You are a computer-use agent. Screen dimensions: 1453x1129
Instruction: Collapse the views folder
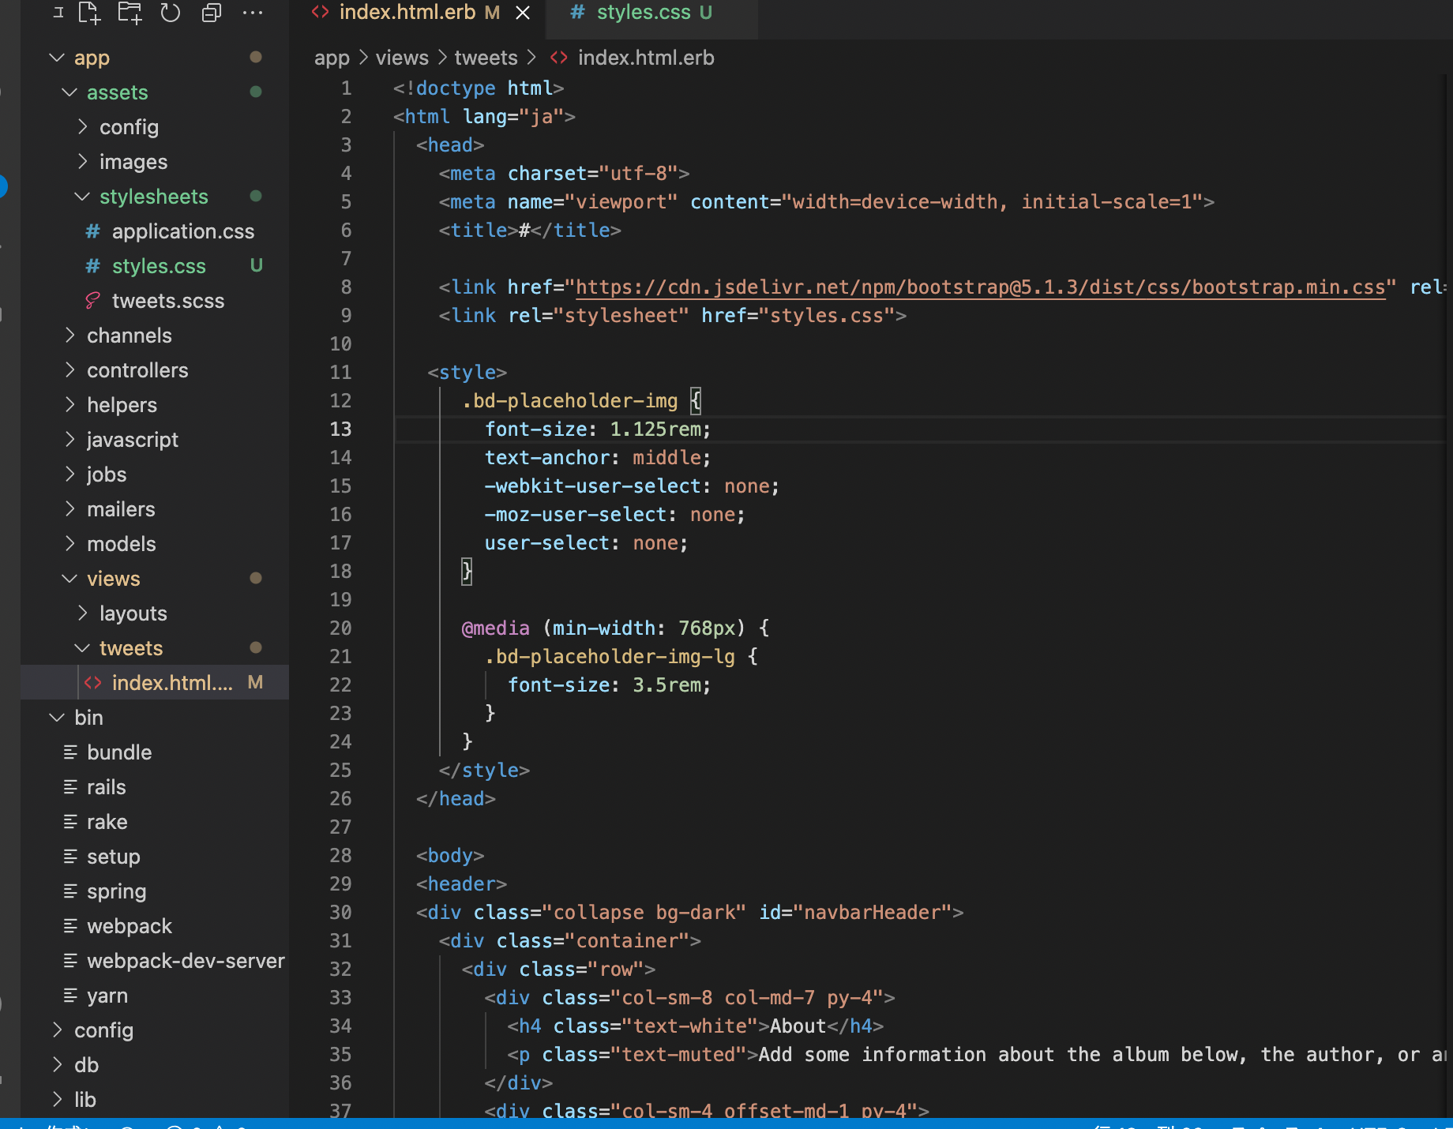point(69,579)
